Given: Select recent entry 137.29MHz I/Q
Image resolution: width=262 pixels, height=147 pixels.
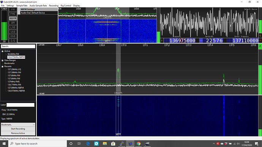Looking at the screenshot, I should tap(14, 69).
